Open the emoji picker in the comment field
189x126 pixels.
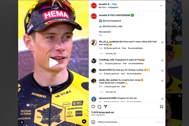tap(93, 122)
